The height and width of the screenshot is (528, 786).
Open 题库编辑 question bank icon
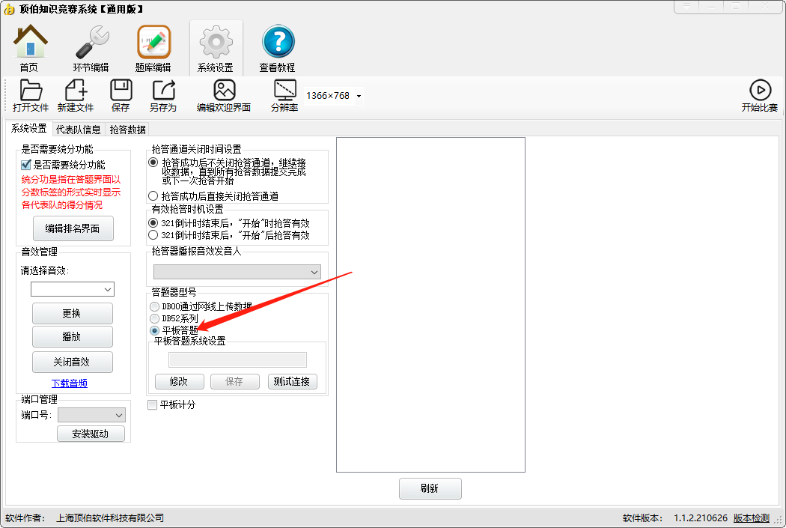coord(153,43)
